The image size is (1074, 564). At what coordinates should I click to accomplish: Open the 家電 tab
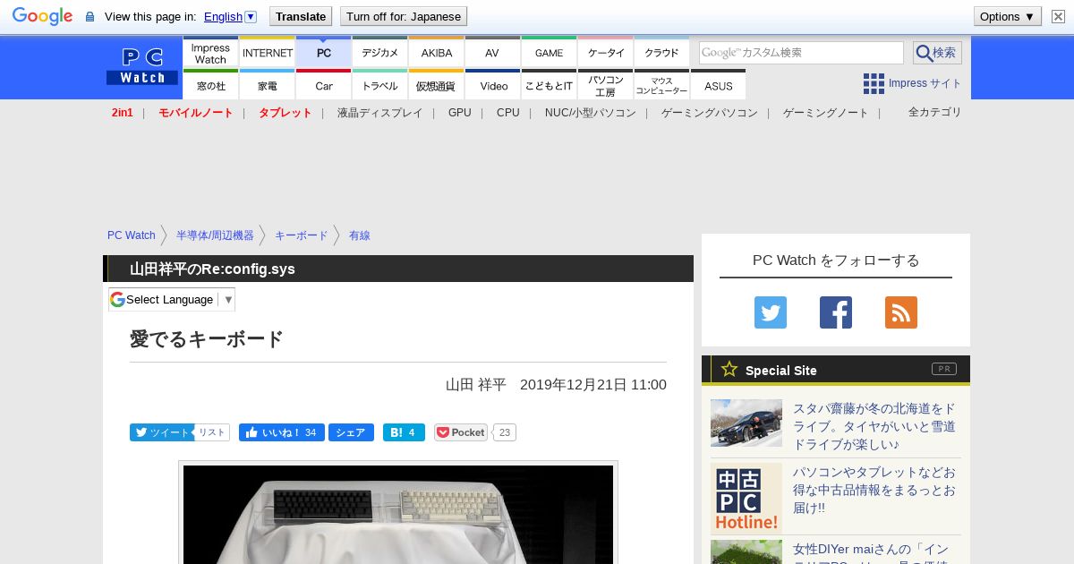point(267,86)
